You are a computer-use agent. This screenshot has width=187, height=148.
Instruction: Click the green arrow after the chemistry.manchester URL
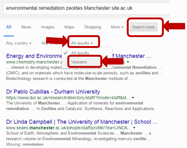coord(128,62)
